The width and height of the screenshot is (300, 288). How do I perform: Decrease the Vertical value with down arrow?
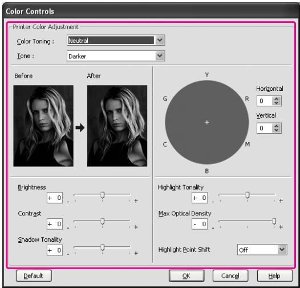[276, 130]
